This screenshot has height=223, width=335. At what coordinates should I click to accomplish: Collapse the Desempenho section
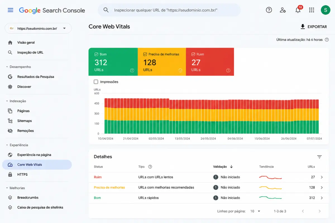pyautogui.click(x=19, y=67)
